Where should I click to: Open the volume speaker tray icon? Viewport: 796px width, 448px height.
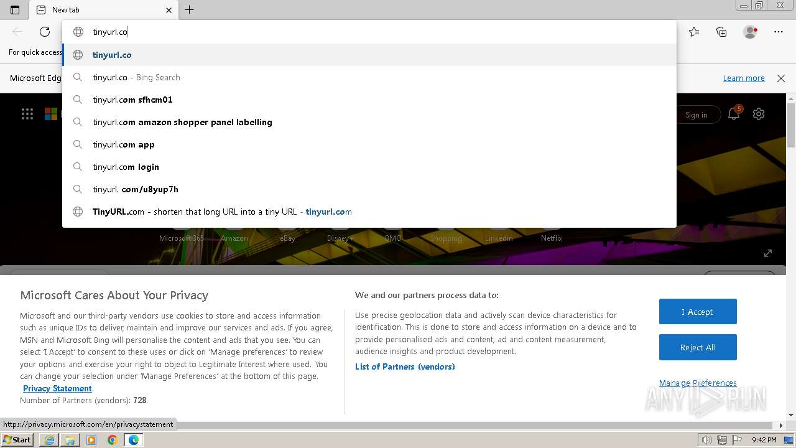click(706, 440)
